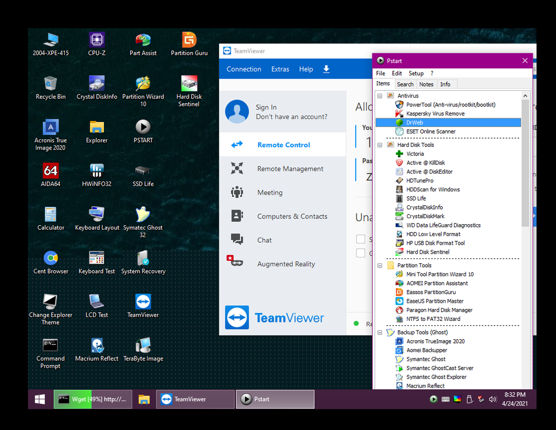Click the TeamViewer profile avatar icon

[x=237, y=112]
